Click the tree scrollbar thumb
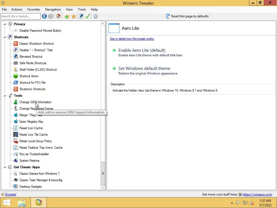Viewport: 277px width, 208px height. pos(103,173)
